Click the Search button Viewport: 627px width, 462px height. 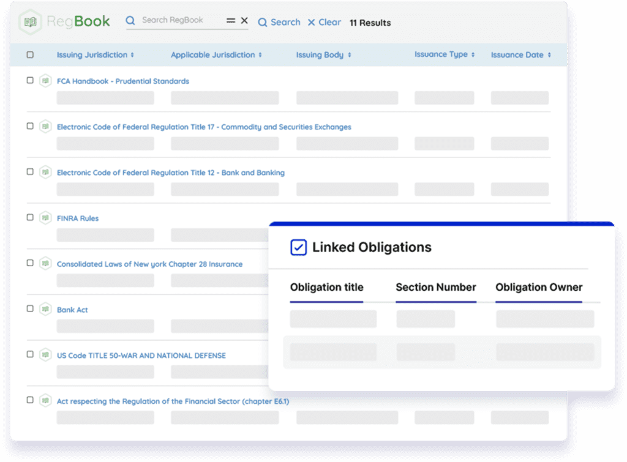(x=279, y=23)
